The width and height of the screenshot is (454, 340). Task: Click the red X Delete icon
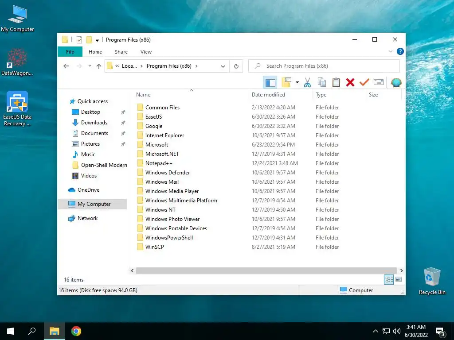pos(350,83)
